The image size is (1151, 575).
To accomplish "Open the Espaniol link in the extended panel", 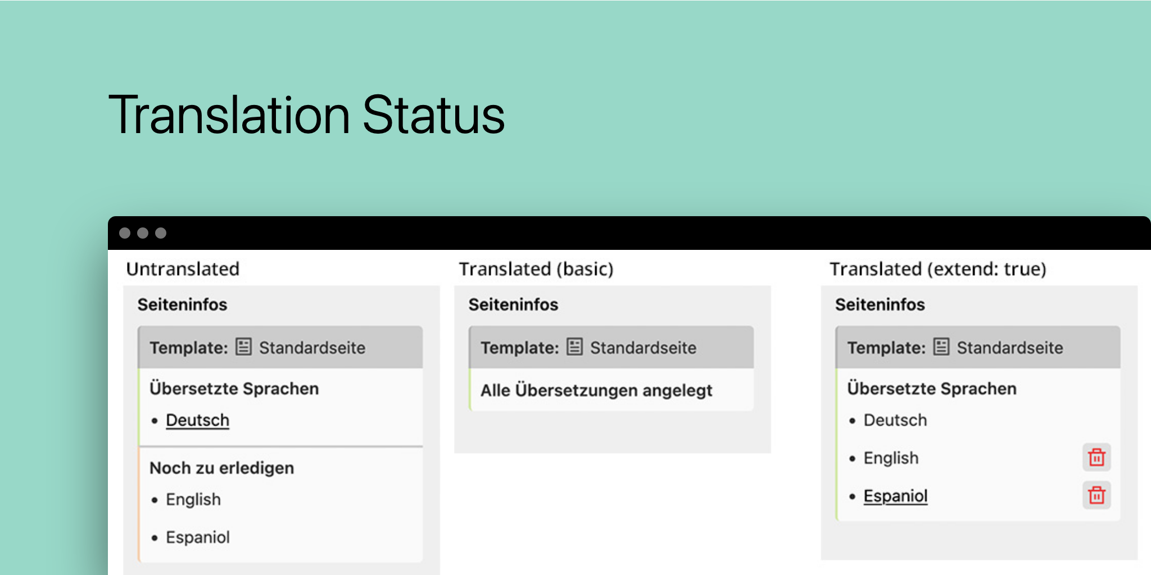I will click(x=896, y=495).
